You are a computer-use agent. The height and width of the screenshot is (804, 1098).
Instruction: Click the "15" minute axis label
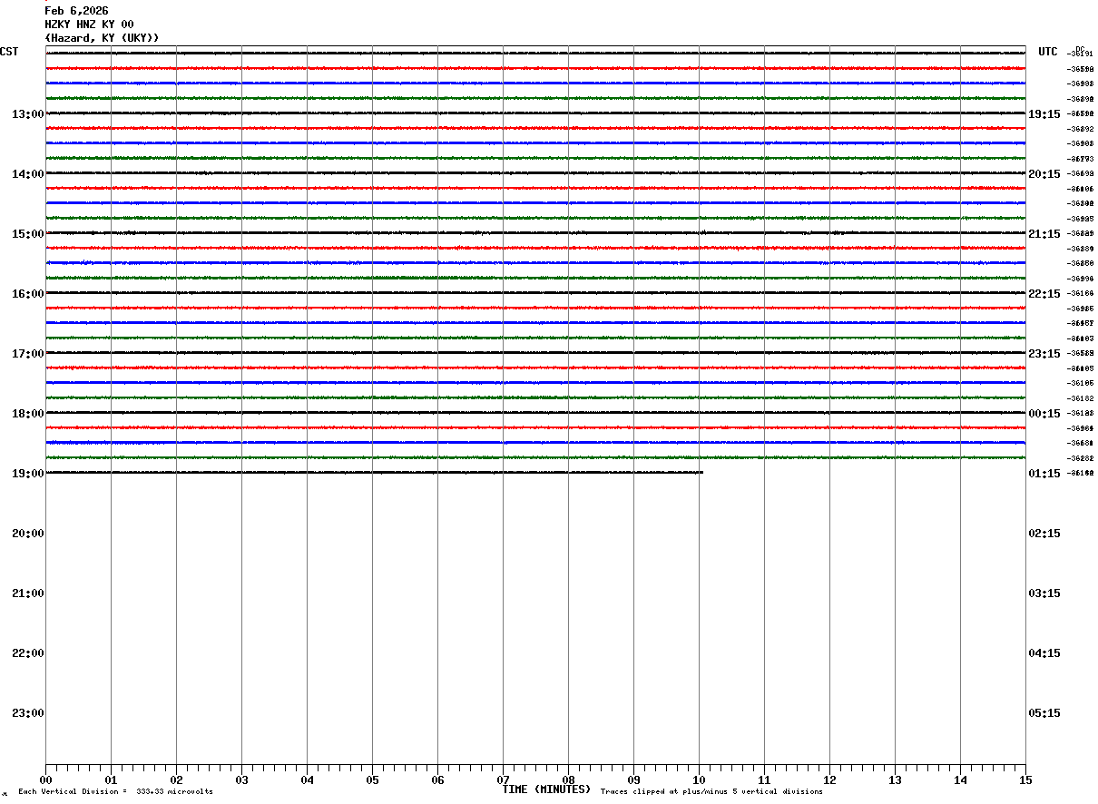tap(1025, 780)
